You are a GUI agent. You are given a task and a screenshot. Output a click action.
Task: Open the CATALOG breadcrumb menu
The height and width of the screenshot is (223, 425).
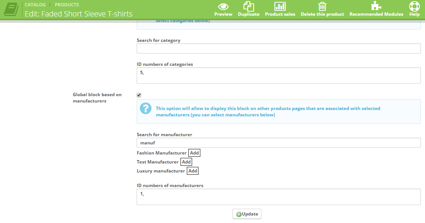(x=35, y=4)
